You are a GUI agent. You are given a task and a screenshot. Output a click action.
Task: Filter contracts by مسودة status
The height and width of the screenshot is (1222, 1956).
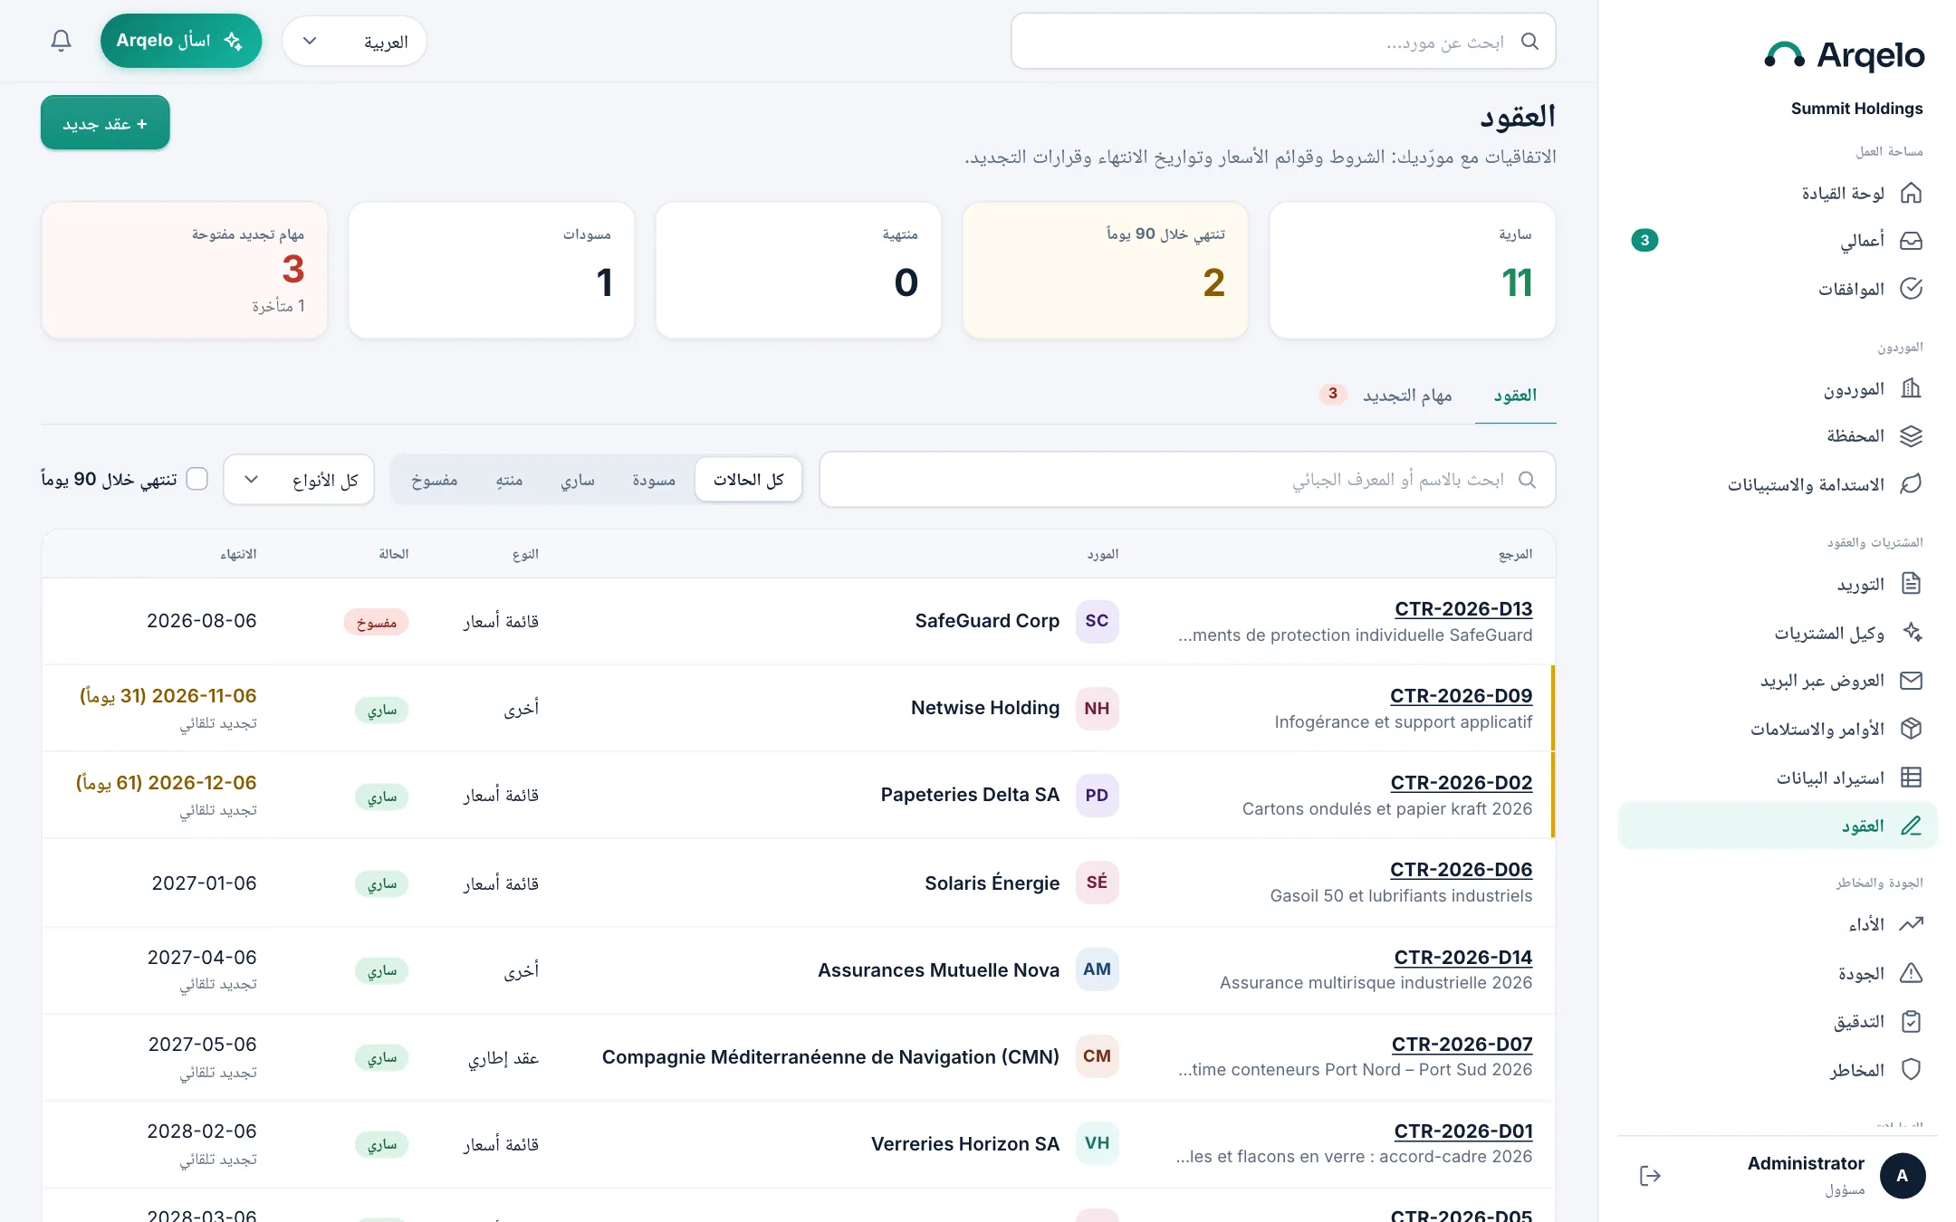[x=654, y=480]
